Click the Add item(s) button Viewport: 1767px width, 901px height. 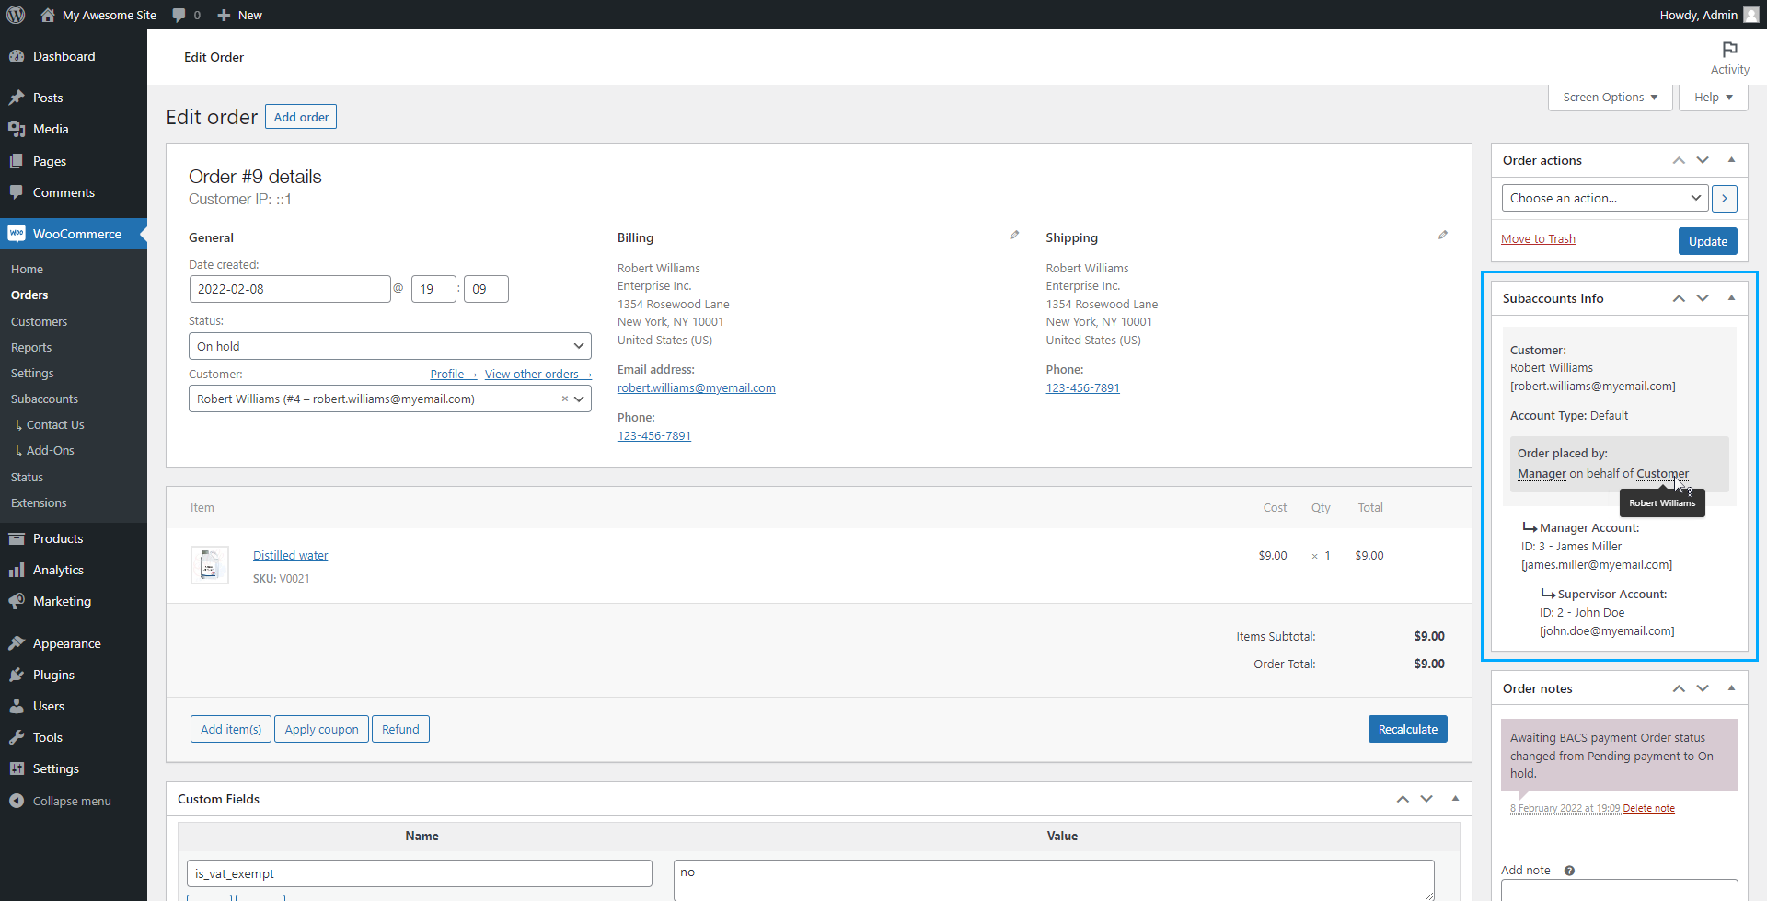pyautogui.click(x=231, y=729)
